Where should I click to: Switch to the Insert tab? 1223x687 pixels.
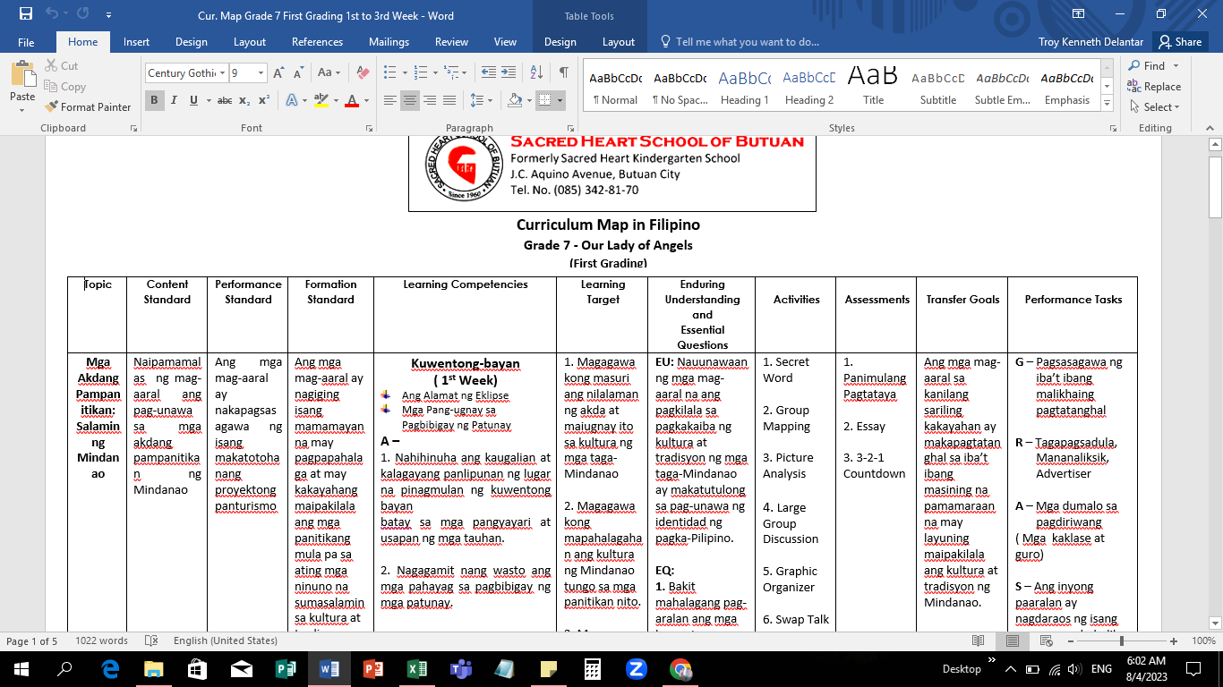[136, 42]
